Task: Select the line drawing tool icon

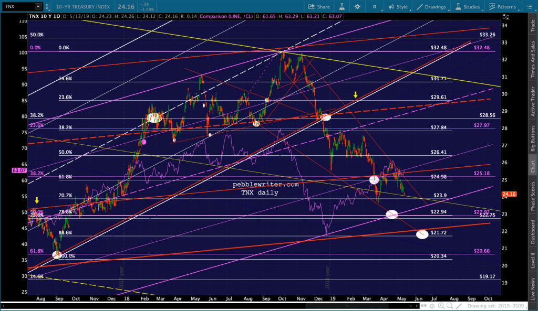Action: click(459, 306)
